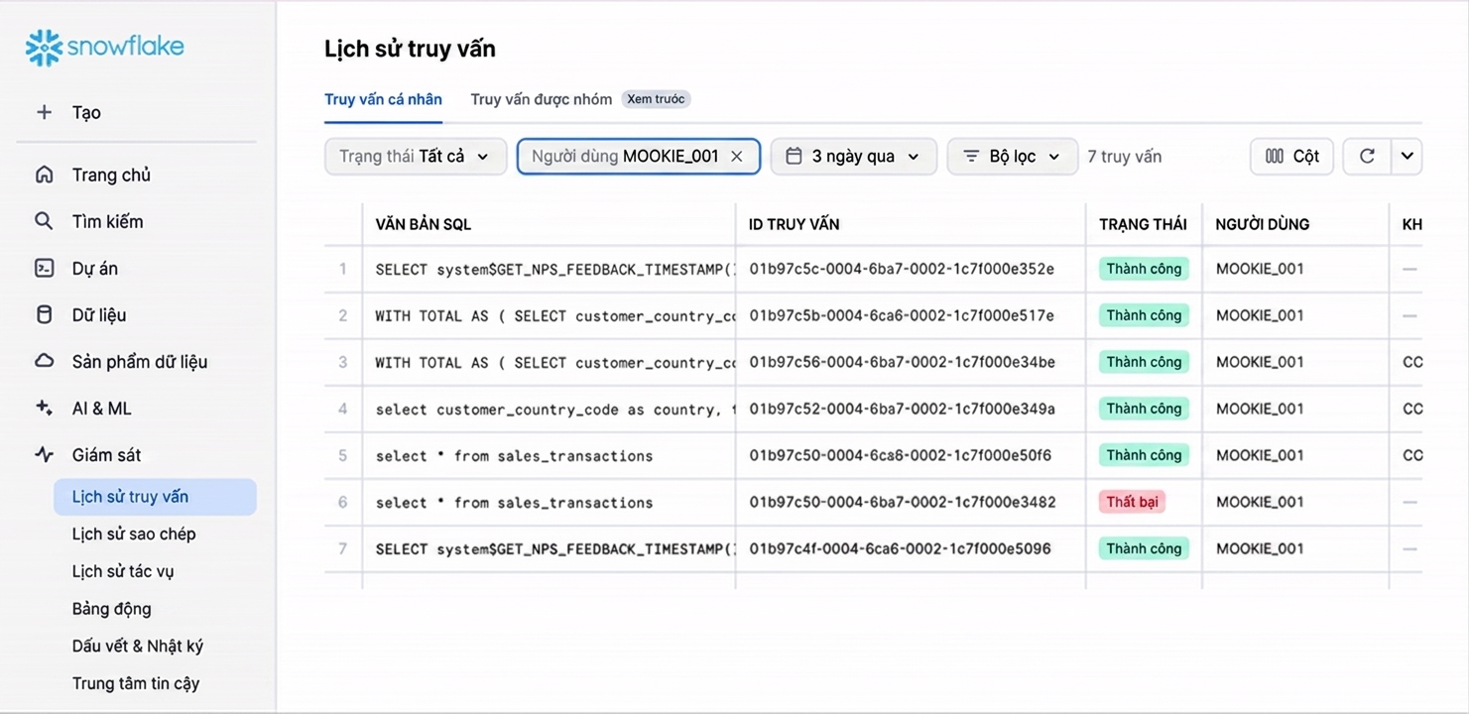Switch to Truy vấn được nhóm tab
This screenshot has height=714, width=1469.
point(541,99)
